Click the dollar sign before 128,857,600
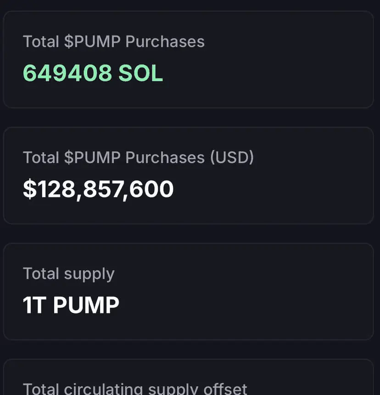The height and width of the screenshot is (395, 380). tap(30, 189)
